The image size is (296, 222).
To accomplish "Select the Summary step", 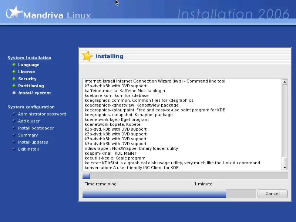I will [x=28, y=135].
